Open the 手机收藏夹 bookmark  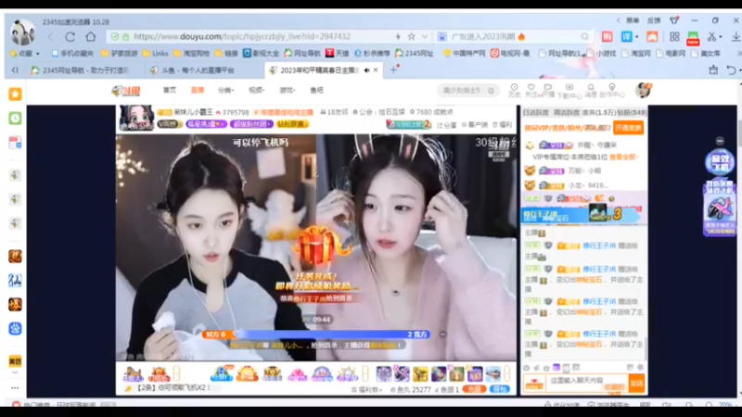point(72,54)
